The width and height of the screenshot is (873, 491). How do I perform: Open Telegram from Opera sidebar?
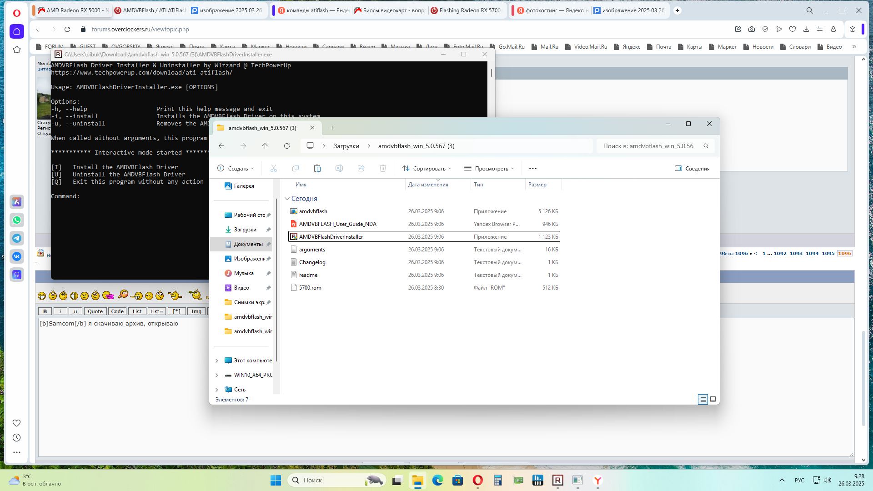click(x=17, y=238)
